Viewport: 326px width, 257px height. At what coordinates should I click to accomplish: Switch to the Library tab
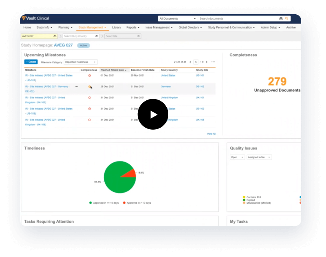tap(117, 27)
